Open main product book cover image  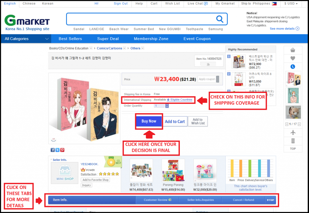tap(84, 108)
